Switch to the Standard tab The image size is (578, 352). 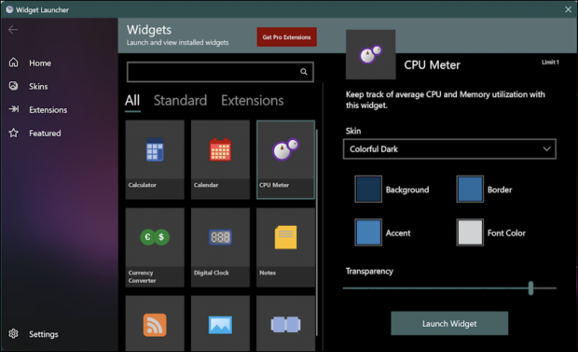(180, 101)
